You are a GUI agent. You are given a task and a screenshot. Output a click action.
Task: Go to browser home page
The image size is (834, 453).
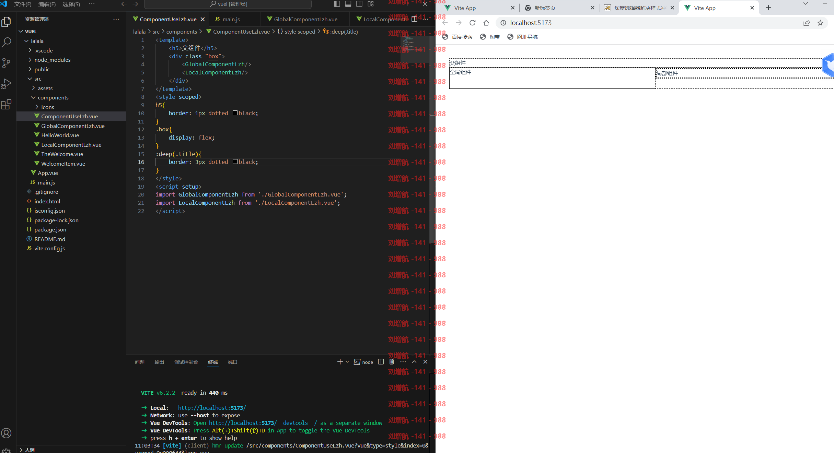486,23
